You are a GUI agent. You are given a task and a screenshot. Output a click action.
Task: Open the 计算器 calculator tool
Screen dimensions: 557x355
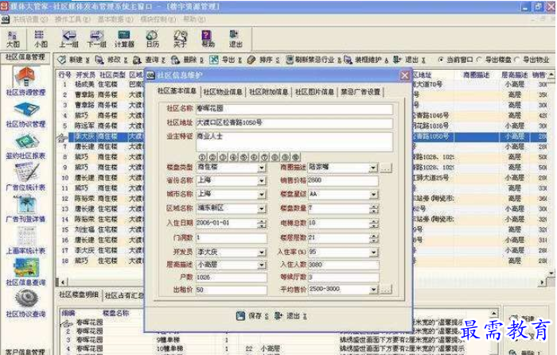point(124,39)
